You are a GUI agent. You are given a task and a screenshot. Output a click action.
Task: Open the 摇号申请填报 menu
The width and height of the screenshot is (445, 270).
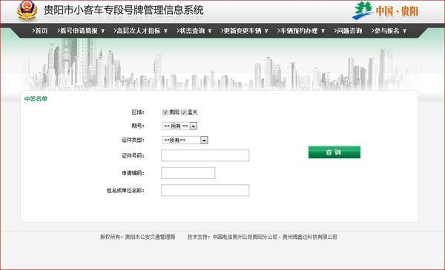(81, 31)
